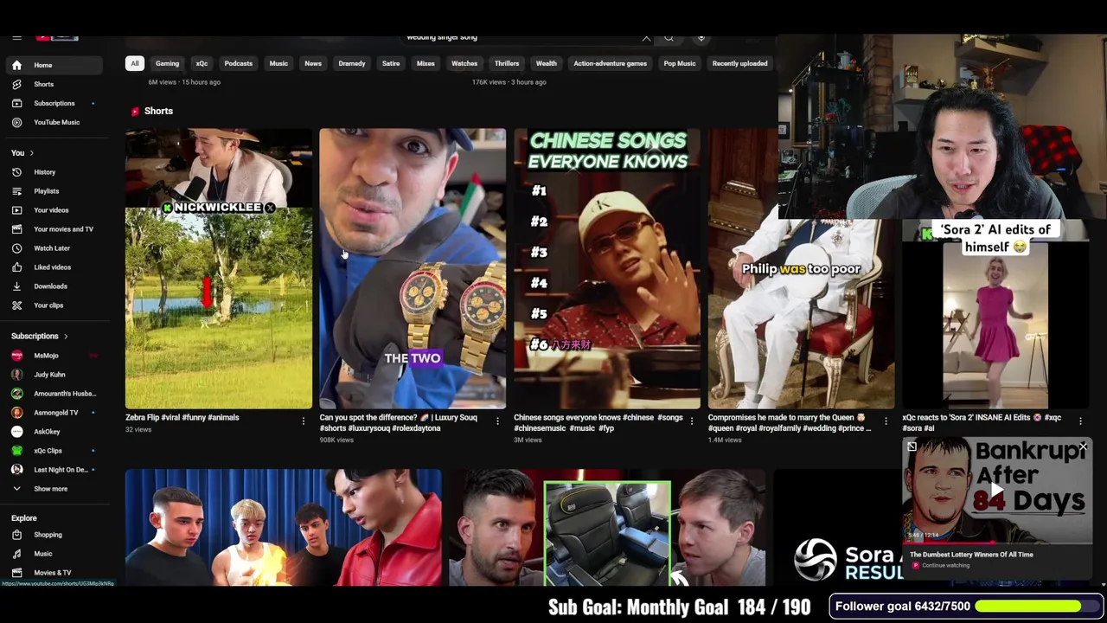Click the search magnifier button
The height and width of the screenshot is (623, 1107).
(669, 38)
